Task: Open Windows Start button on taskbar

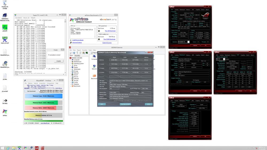Action: (2, 148)
